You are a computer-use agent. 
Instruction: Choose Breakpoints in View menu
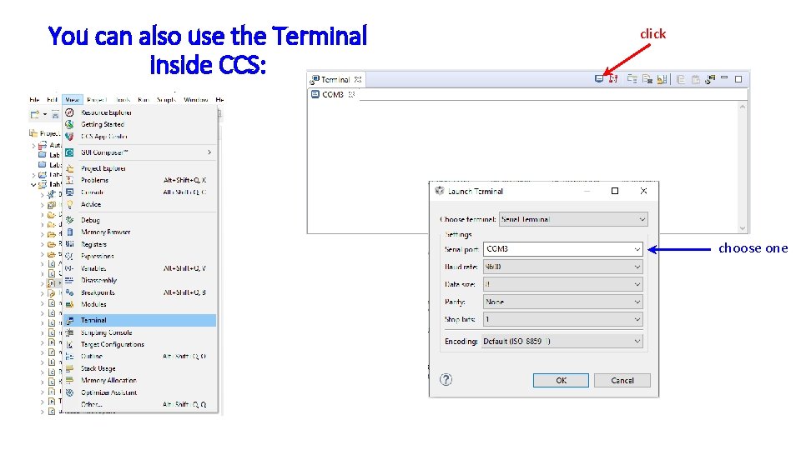click(140, 292)
